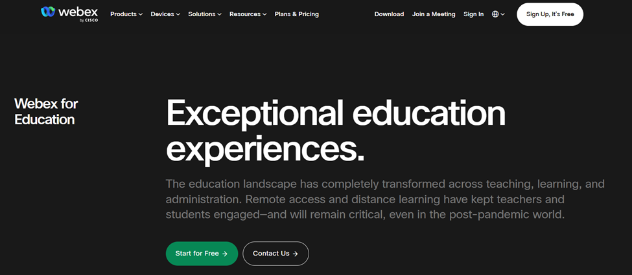Screen dimensions: 632x275
Task: Click the globe language icon
Action: click(495, 14)
